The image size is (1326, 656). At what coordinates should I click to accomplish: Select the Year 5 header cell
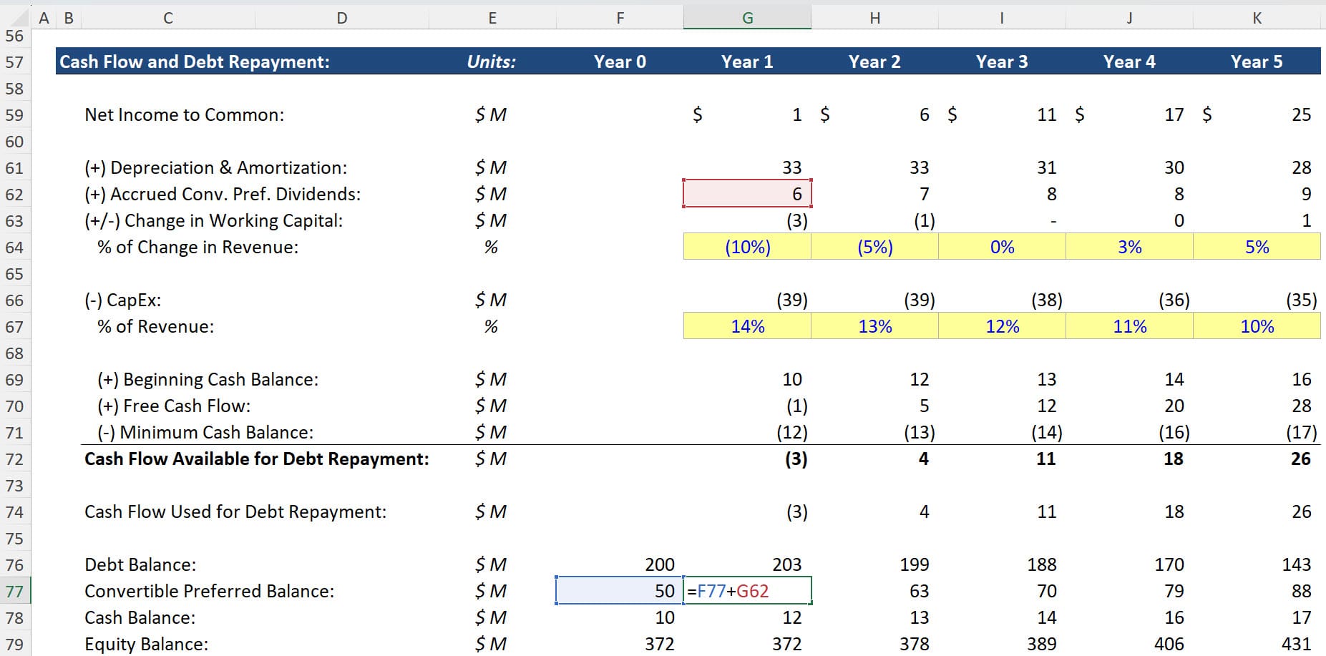pos(1257,62)
